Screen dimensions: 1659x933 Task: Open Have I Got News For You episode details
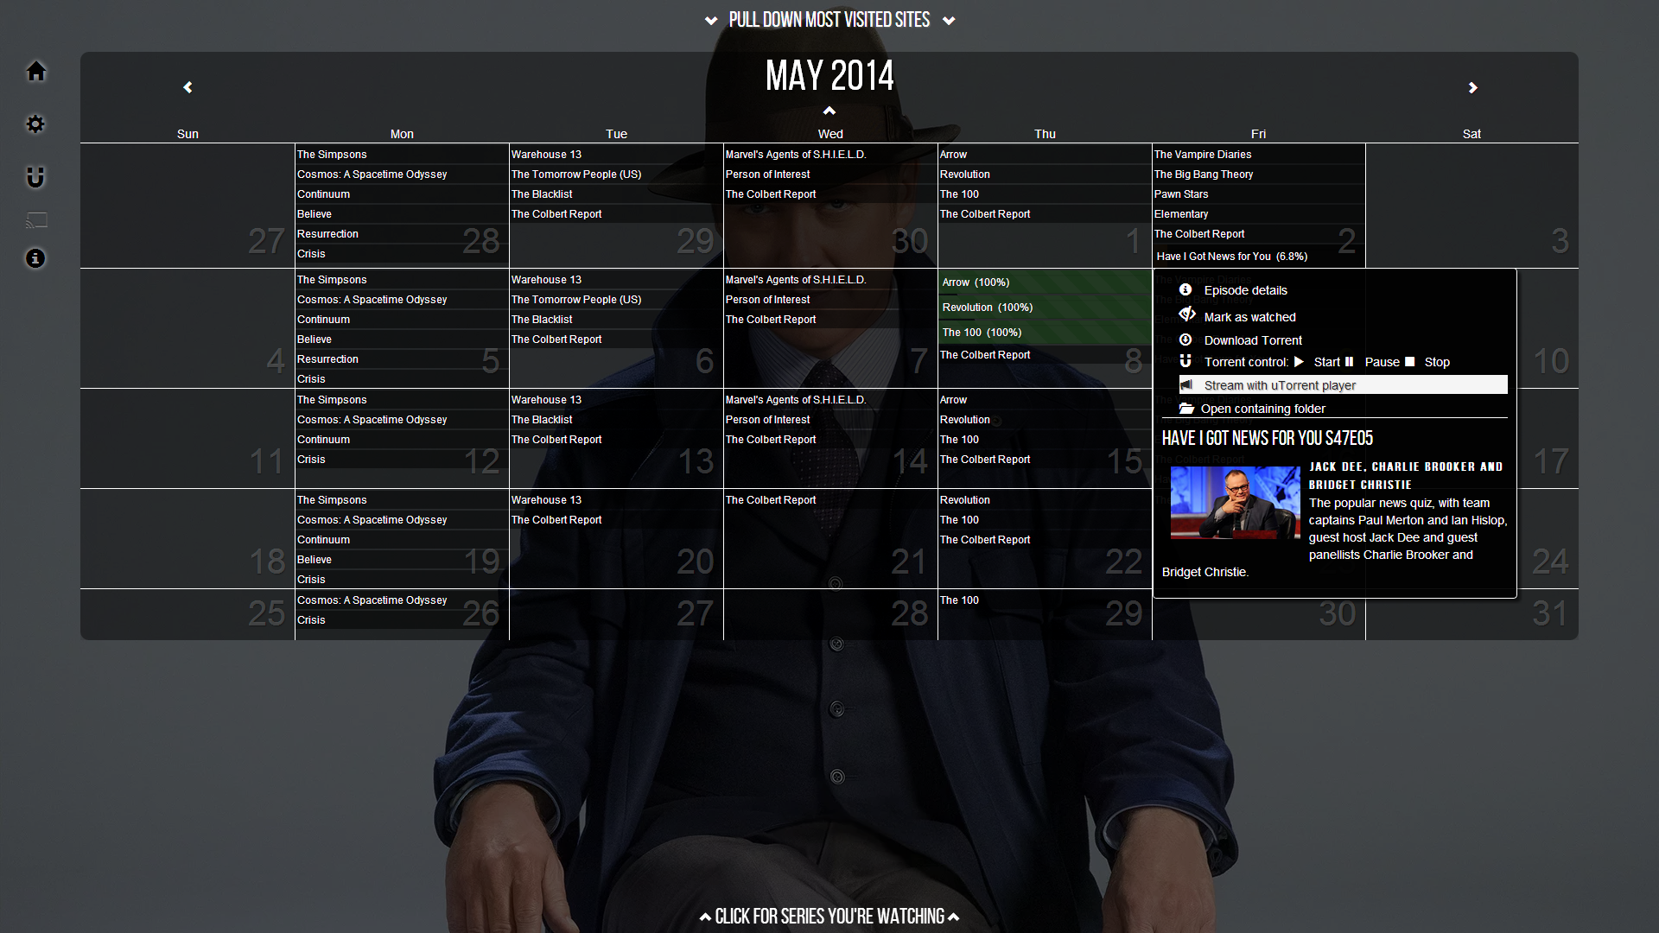coord(1245,289)
